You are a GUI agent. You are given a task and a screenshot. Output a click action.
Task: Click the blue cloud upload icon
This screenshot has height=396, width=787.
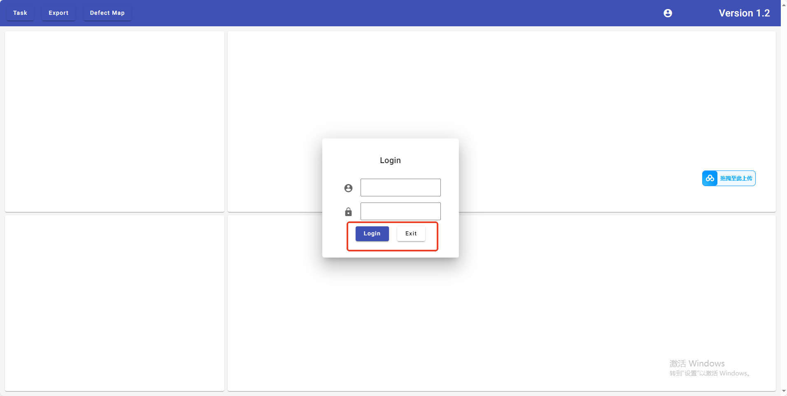click(710, 178)
